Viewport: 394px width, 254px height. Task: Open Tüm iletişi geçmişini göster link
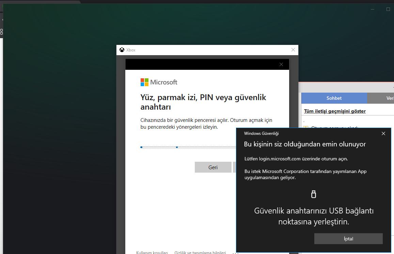[335, 111]
